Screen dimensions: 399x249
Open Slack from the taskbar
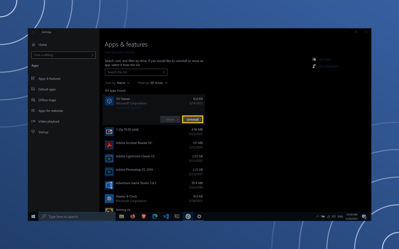(188, 217)
